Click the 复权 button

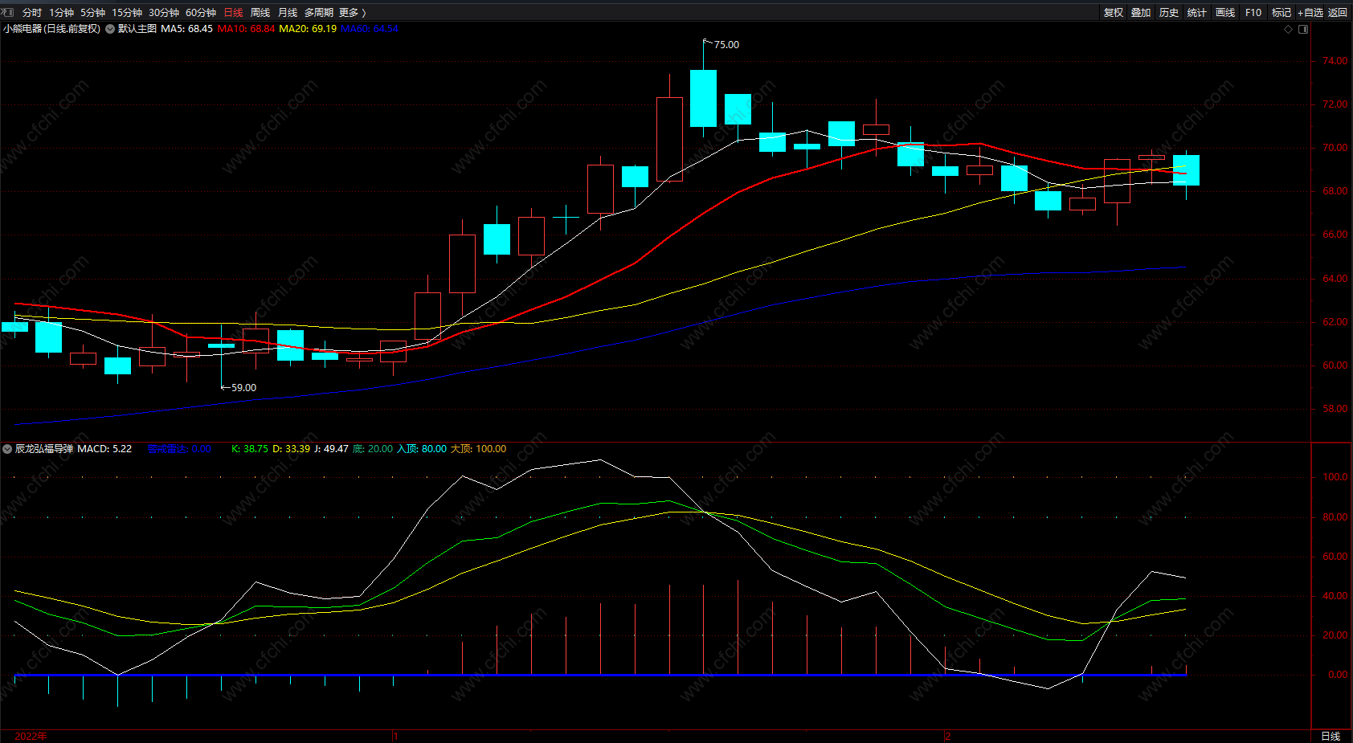pyautogui.click(x=1114, y=12)
